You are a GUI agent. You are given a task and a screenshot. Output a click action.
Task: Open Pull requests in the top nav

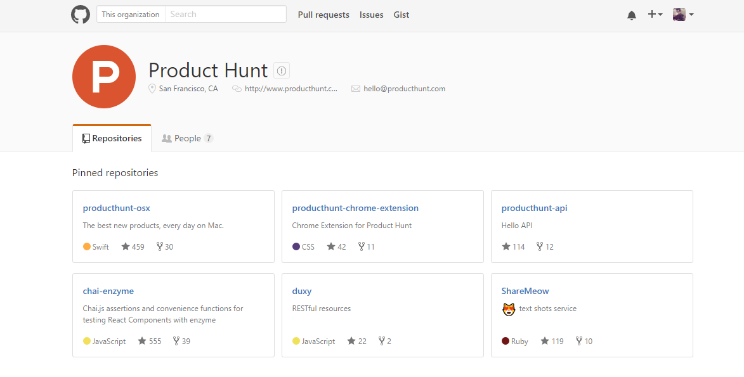tap(323, 15)
